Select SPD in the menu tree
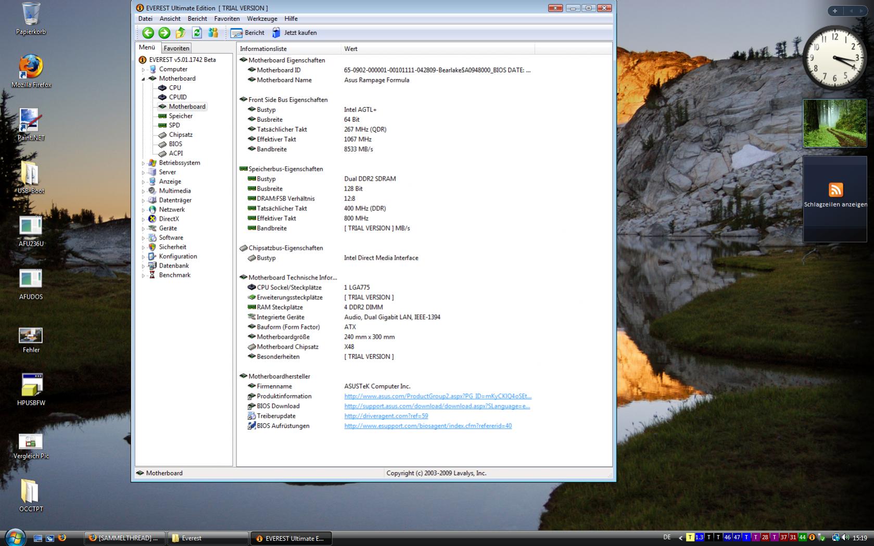 pyautogui.click(x=174, y=125)
